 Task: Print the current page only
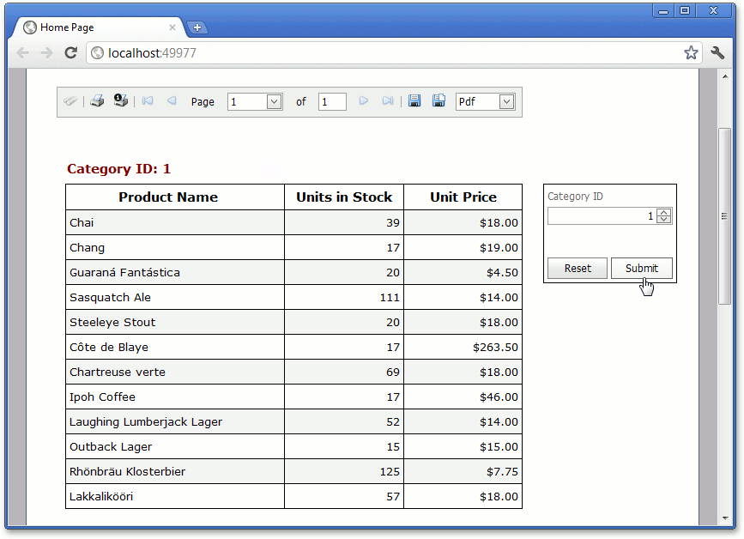tap(121, 101)
